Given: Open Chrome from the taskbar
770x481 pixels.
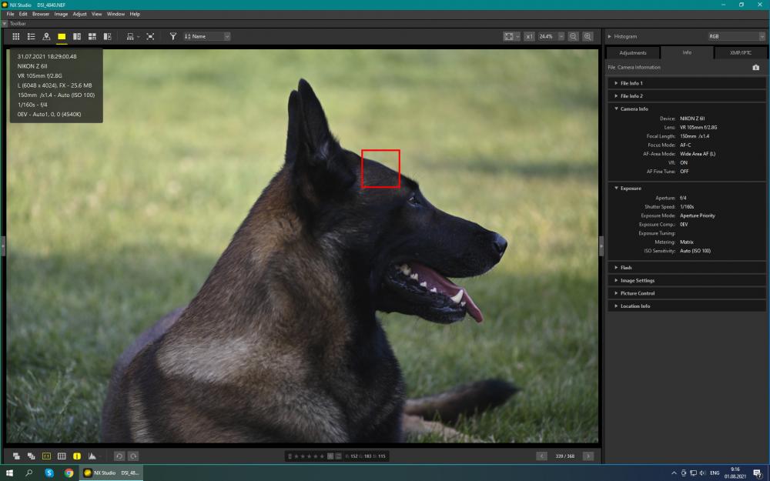Looking at the screenshot, I should pos(69,473).
